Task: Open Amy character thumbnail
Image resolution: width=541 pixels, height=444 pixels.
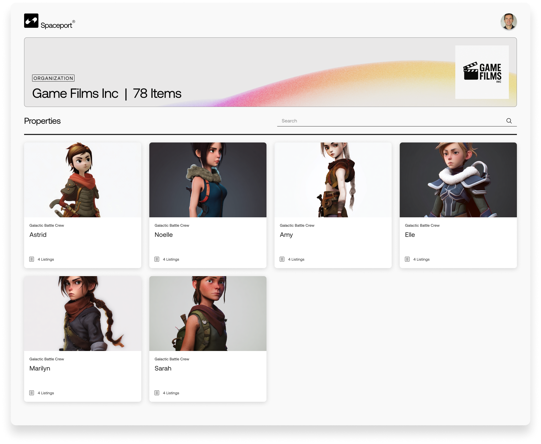Action: [x=333, y=180]
